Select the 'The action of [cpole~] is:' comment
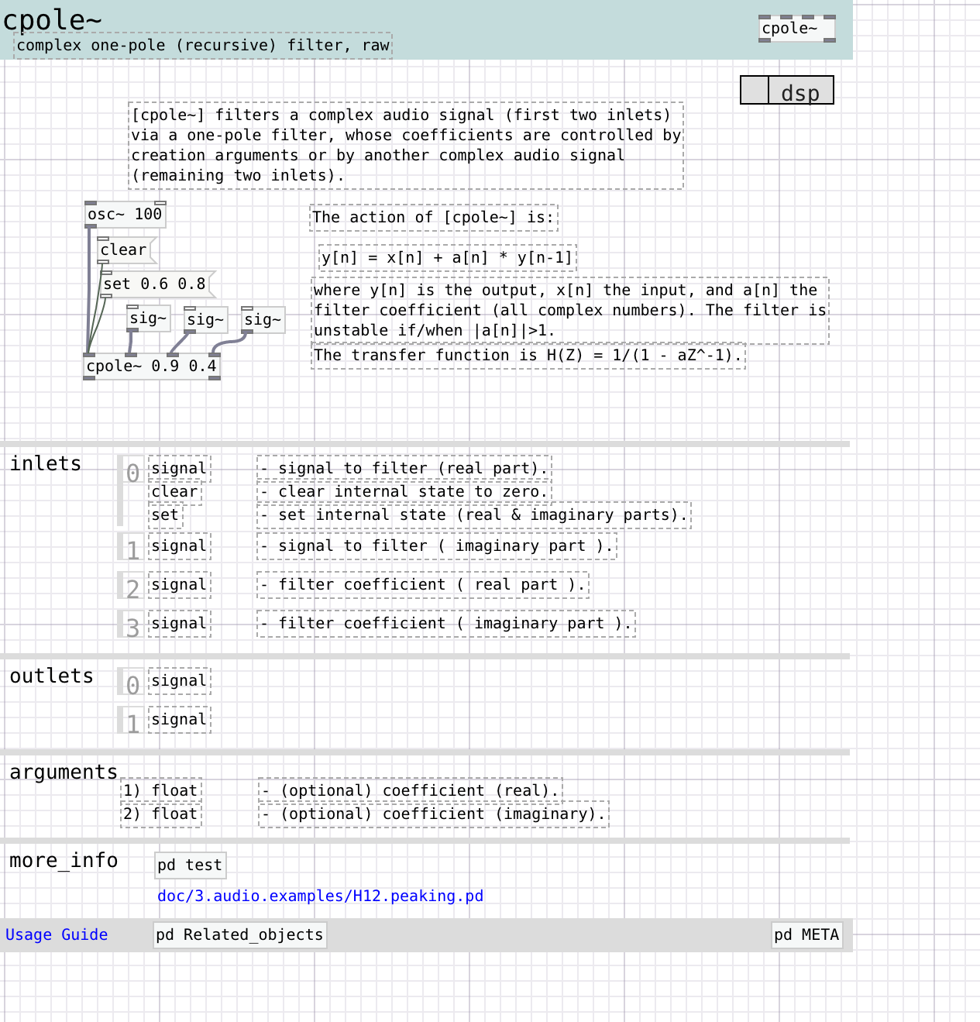 pyautogui.click(x=434, y=218)
